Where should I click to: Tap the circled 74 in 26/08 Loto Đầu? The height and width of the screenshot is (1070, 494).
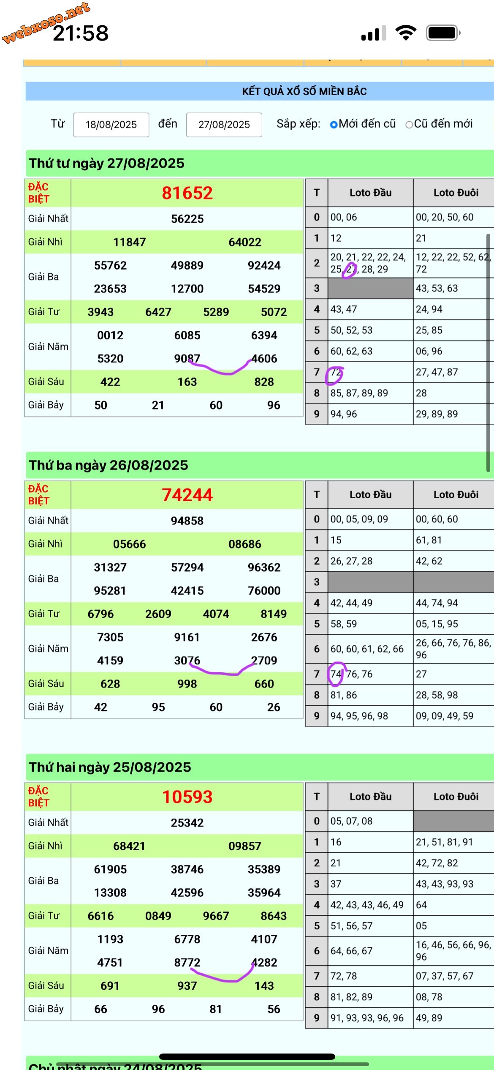(336, 674)
